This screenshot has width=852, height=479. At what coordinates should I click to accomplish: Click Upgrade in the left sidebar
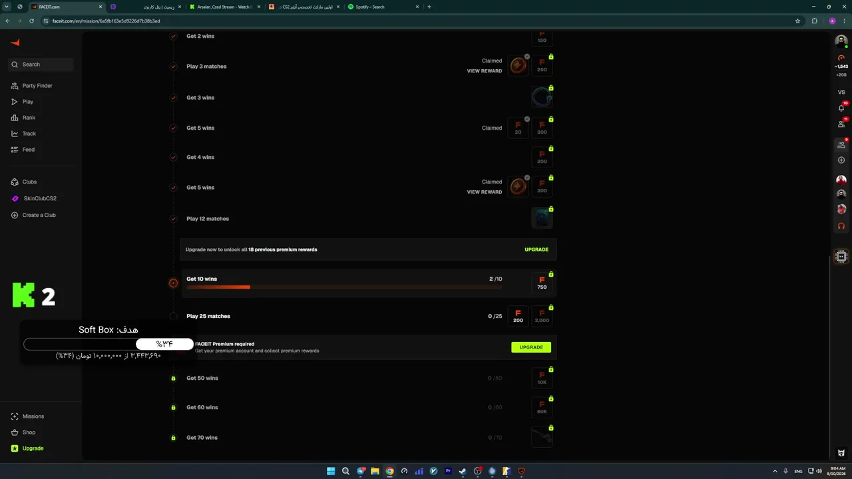[x=28, y=448]
